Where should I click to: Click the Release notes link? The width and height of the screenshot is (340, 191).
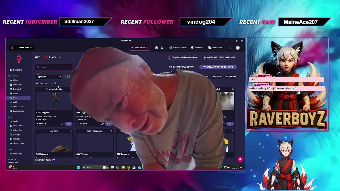(13, 162)
